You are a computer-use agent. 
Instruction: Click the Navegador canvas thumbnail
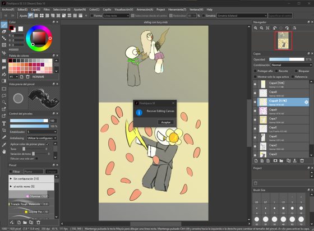pos(283,40)
